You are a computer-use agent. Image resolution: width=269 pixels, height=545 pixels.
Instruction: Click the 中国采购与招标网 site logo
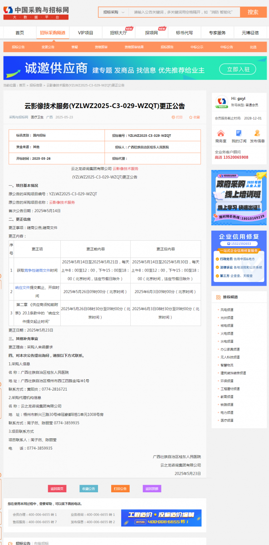(x=36, y=13)
